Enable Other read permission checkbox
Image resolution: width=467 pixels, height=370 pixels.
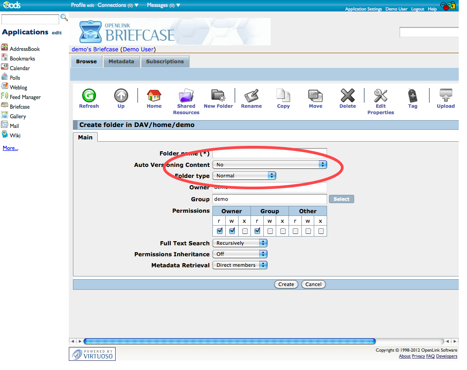(295, 231)
